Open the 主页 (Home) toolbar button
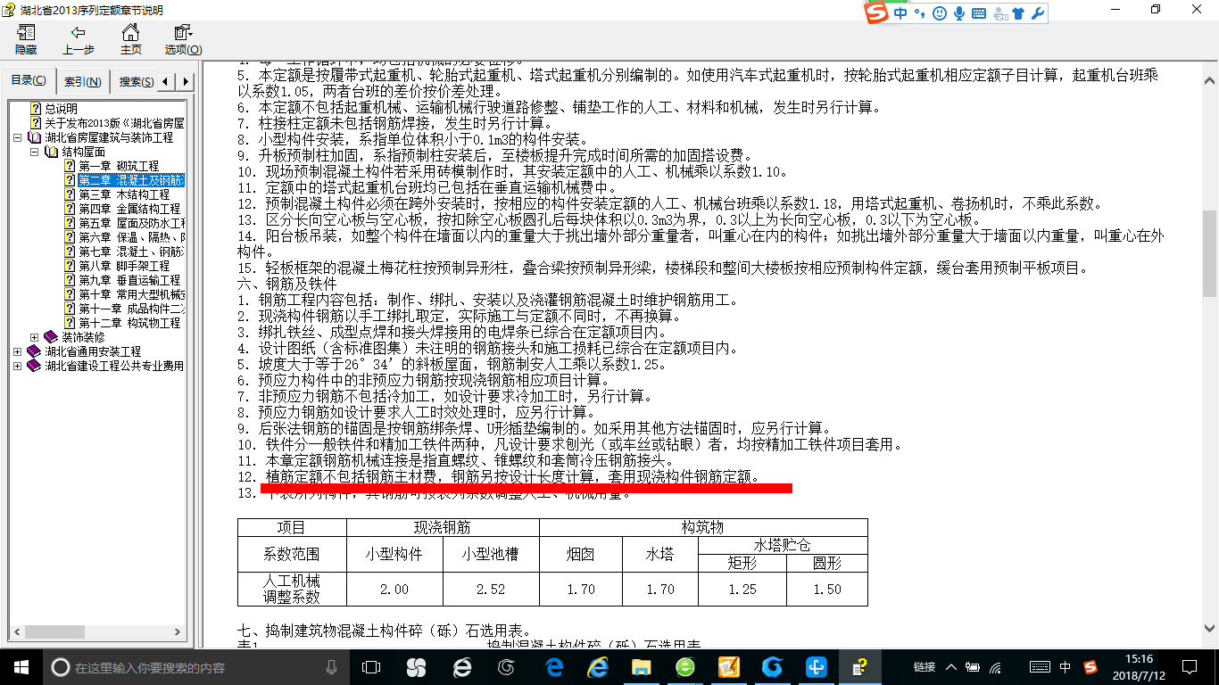This screenshot has height=685, width=1219. (x=130, y=39)
